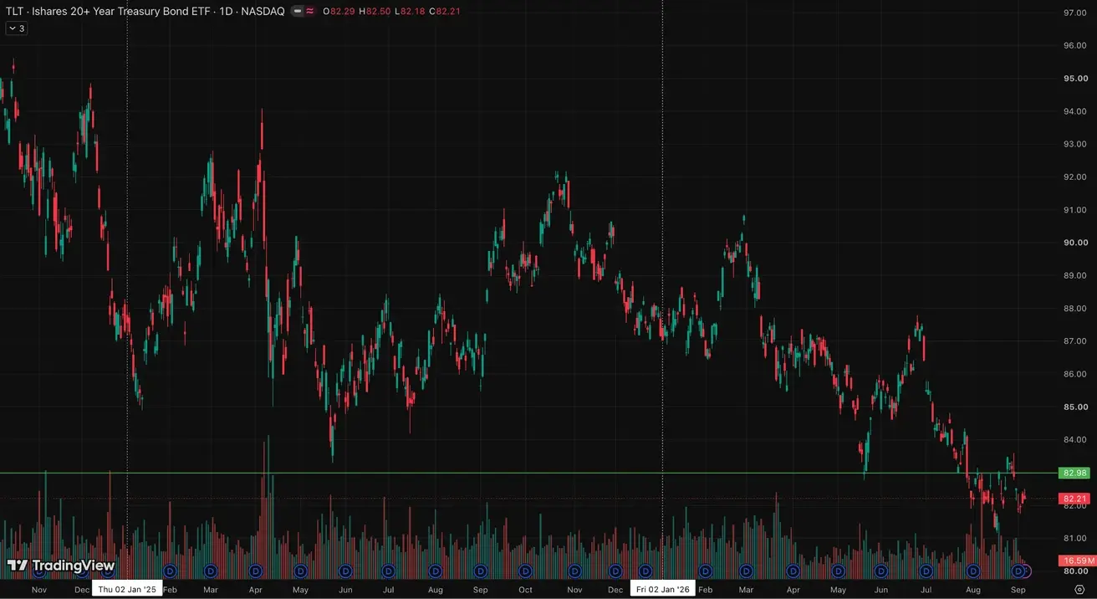Click the Thu 02 Jan '25 date label
Image resolution: width=1097 pixels, height=599 pixels.
(127, 590)
